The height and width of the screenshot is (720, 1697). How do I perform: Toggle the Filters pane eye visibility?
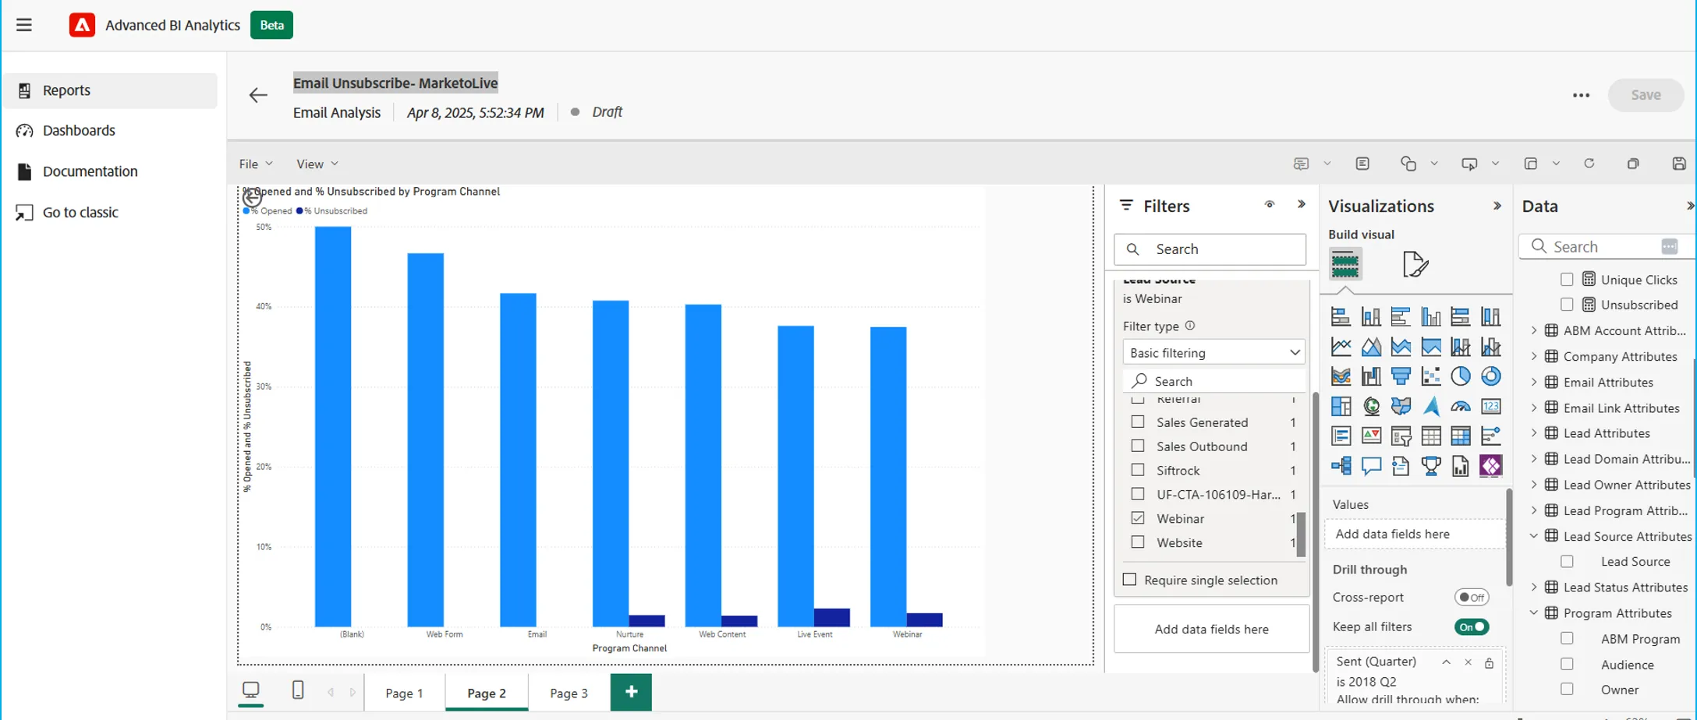[1270, 205]
